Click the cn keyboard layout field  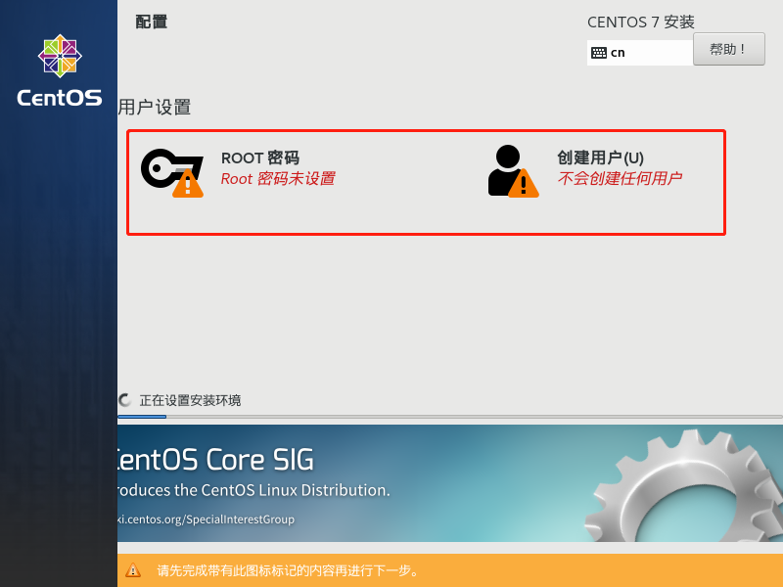tap(641, 53)
